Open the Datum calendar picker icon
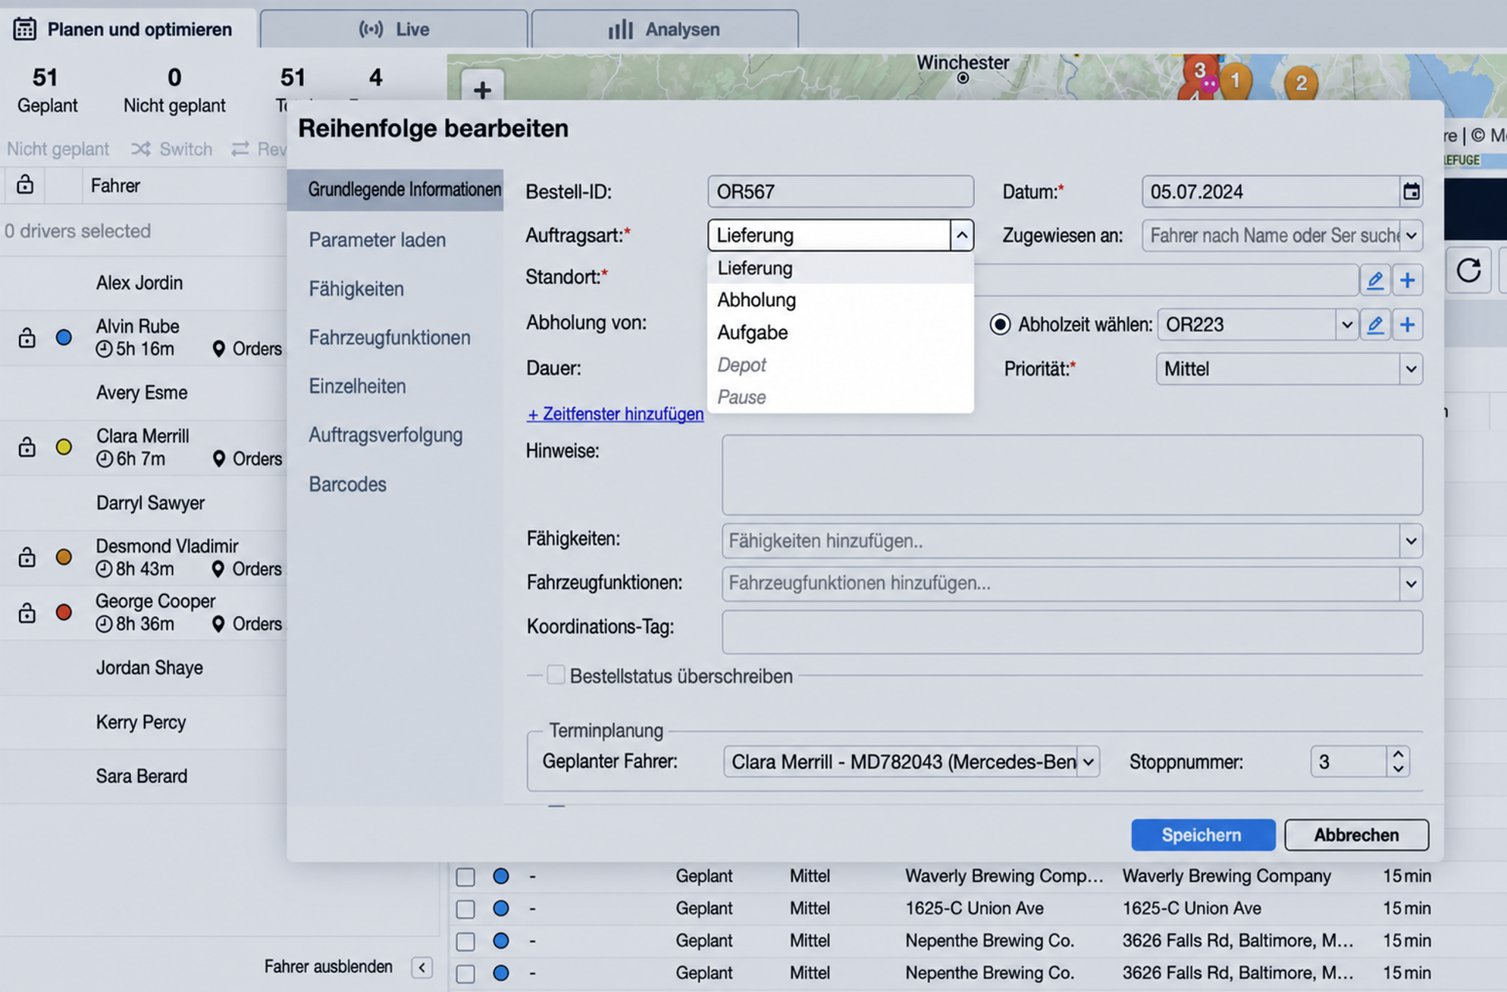 (1411, 192)
